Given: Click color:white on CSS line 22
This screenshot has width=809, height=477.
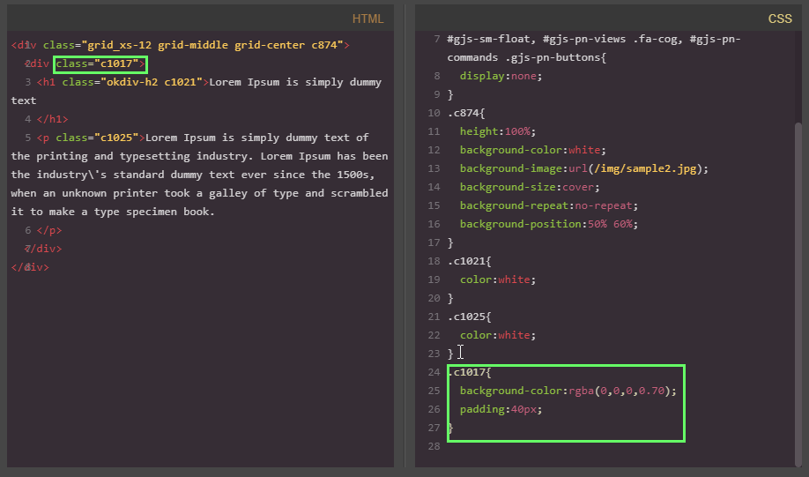Looking at the screenshot, I should (498, 336).
